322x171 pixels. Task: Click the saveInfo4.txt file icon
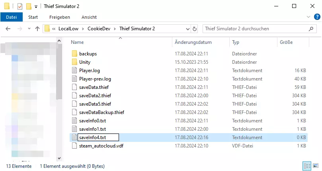[74, 138]
